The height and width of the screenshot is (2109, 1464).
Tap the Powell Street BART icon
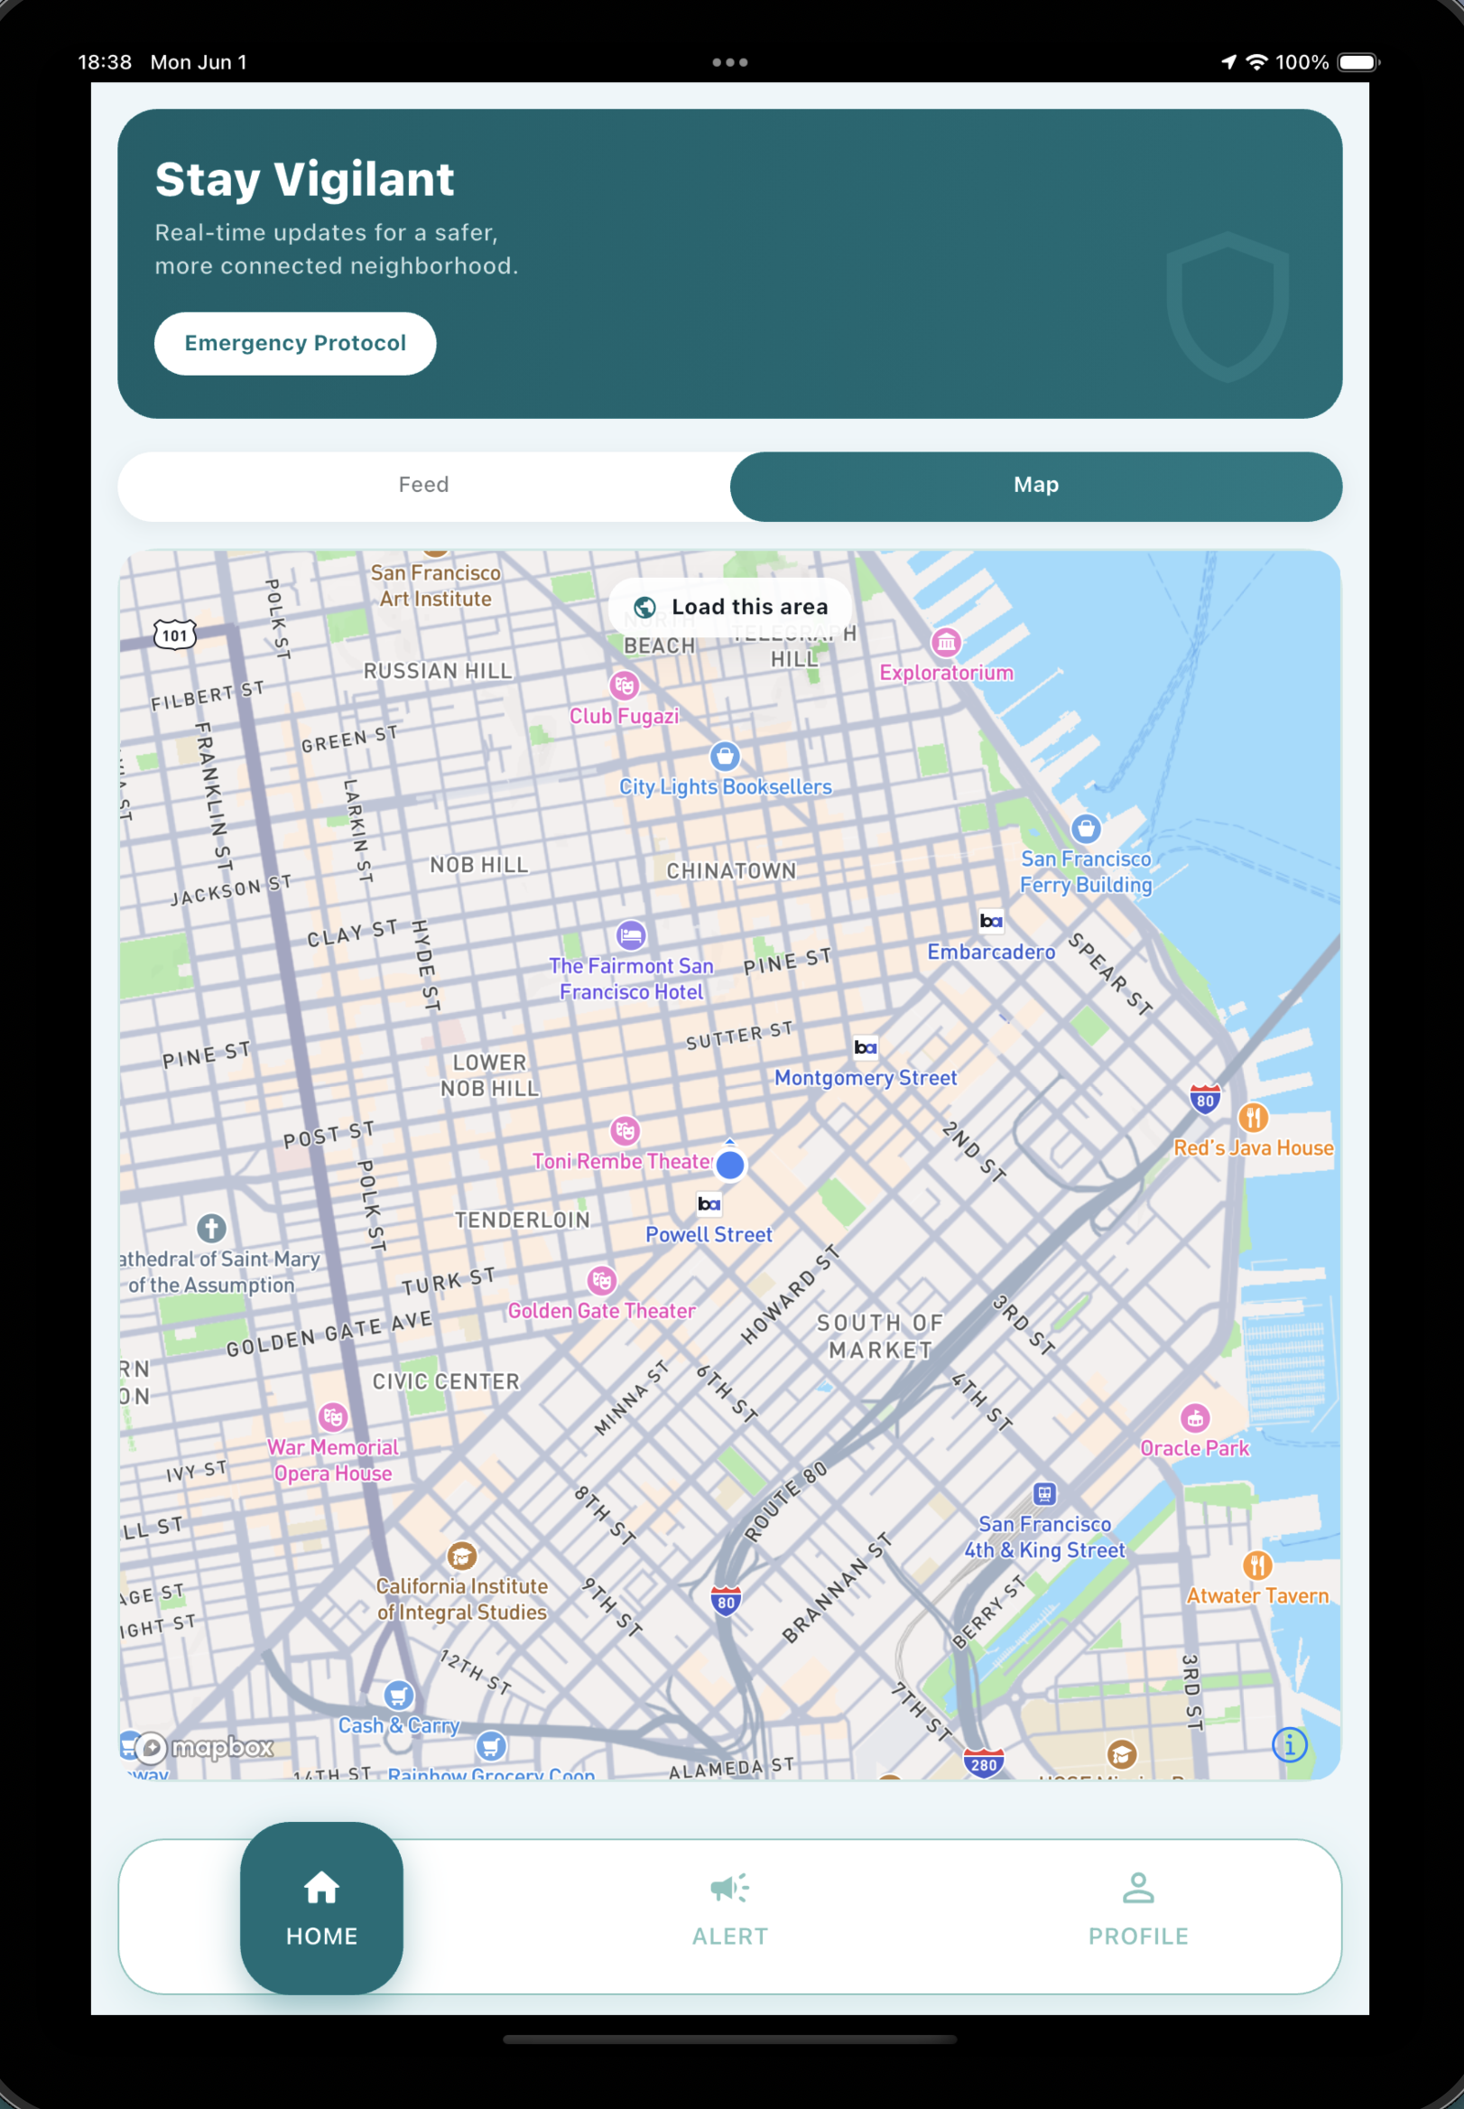coord(709,1203)
